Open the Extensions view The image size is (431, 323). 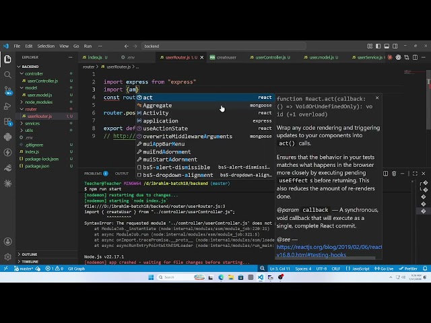7,121
